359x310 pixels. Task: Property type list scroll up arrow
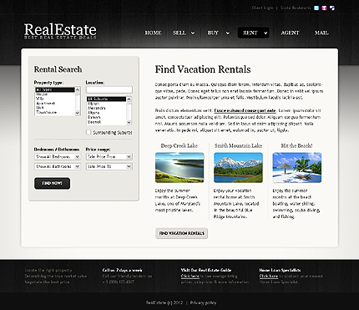[78, 89]
